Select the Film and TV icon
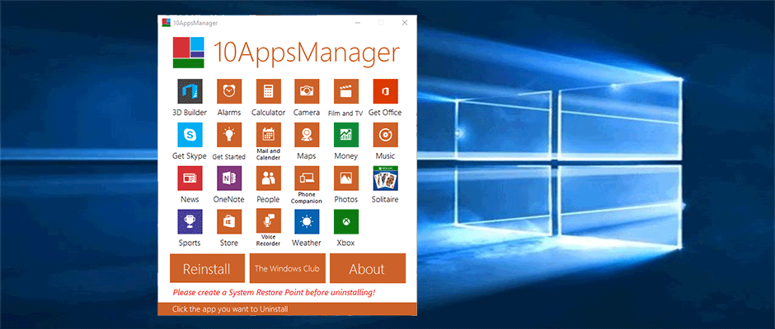This screenshot has width=775, height=329. pos(346,91)
